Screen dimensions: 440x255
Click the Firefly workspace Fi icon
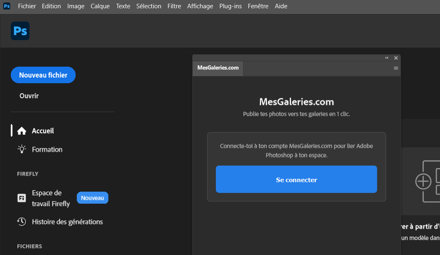pos(22,198)
